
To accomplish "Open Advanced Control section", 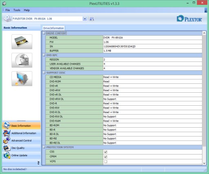I will pos(21,140).
